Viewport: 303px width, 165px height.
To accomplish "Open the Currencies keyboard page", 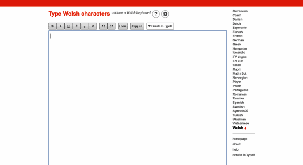I will (240, 11).
